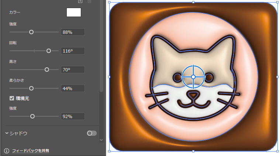The width and height of the screenshot is (280, 156).
Task: Click the ambient 強度 slider handle at 92%
Action: 32,117
